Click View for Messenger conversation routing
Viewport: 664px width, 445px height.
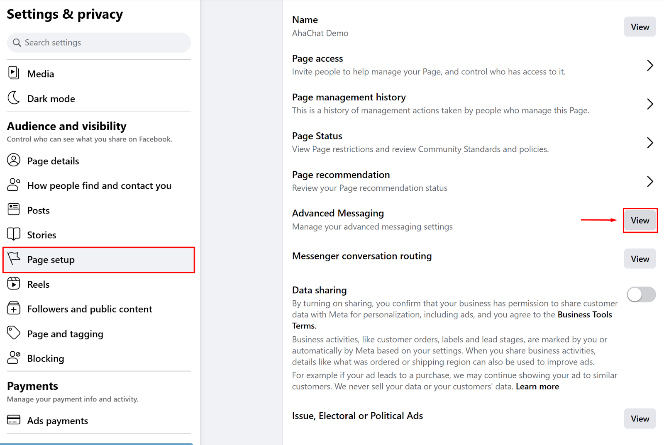click(x=640, y=259)
